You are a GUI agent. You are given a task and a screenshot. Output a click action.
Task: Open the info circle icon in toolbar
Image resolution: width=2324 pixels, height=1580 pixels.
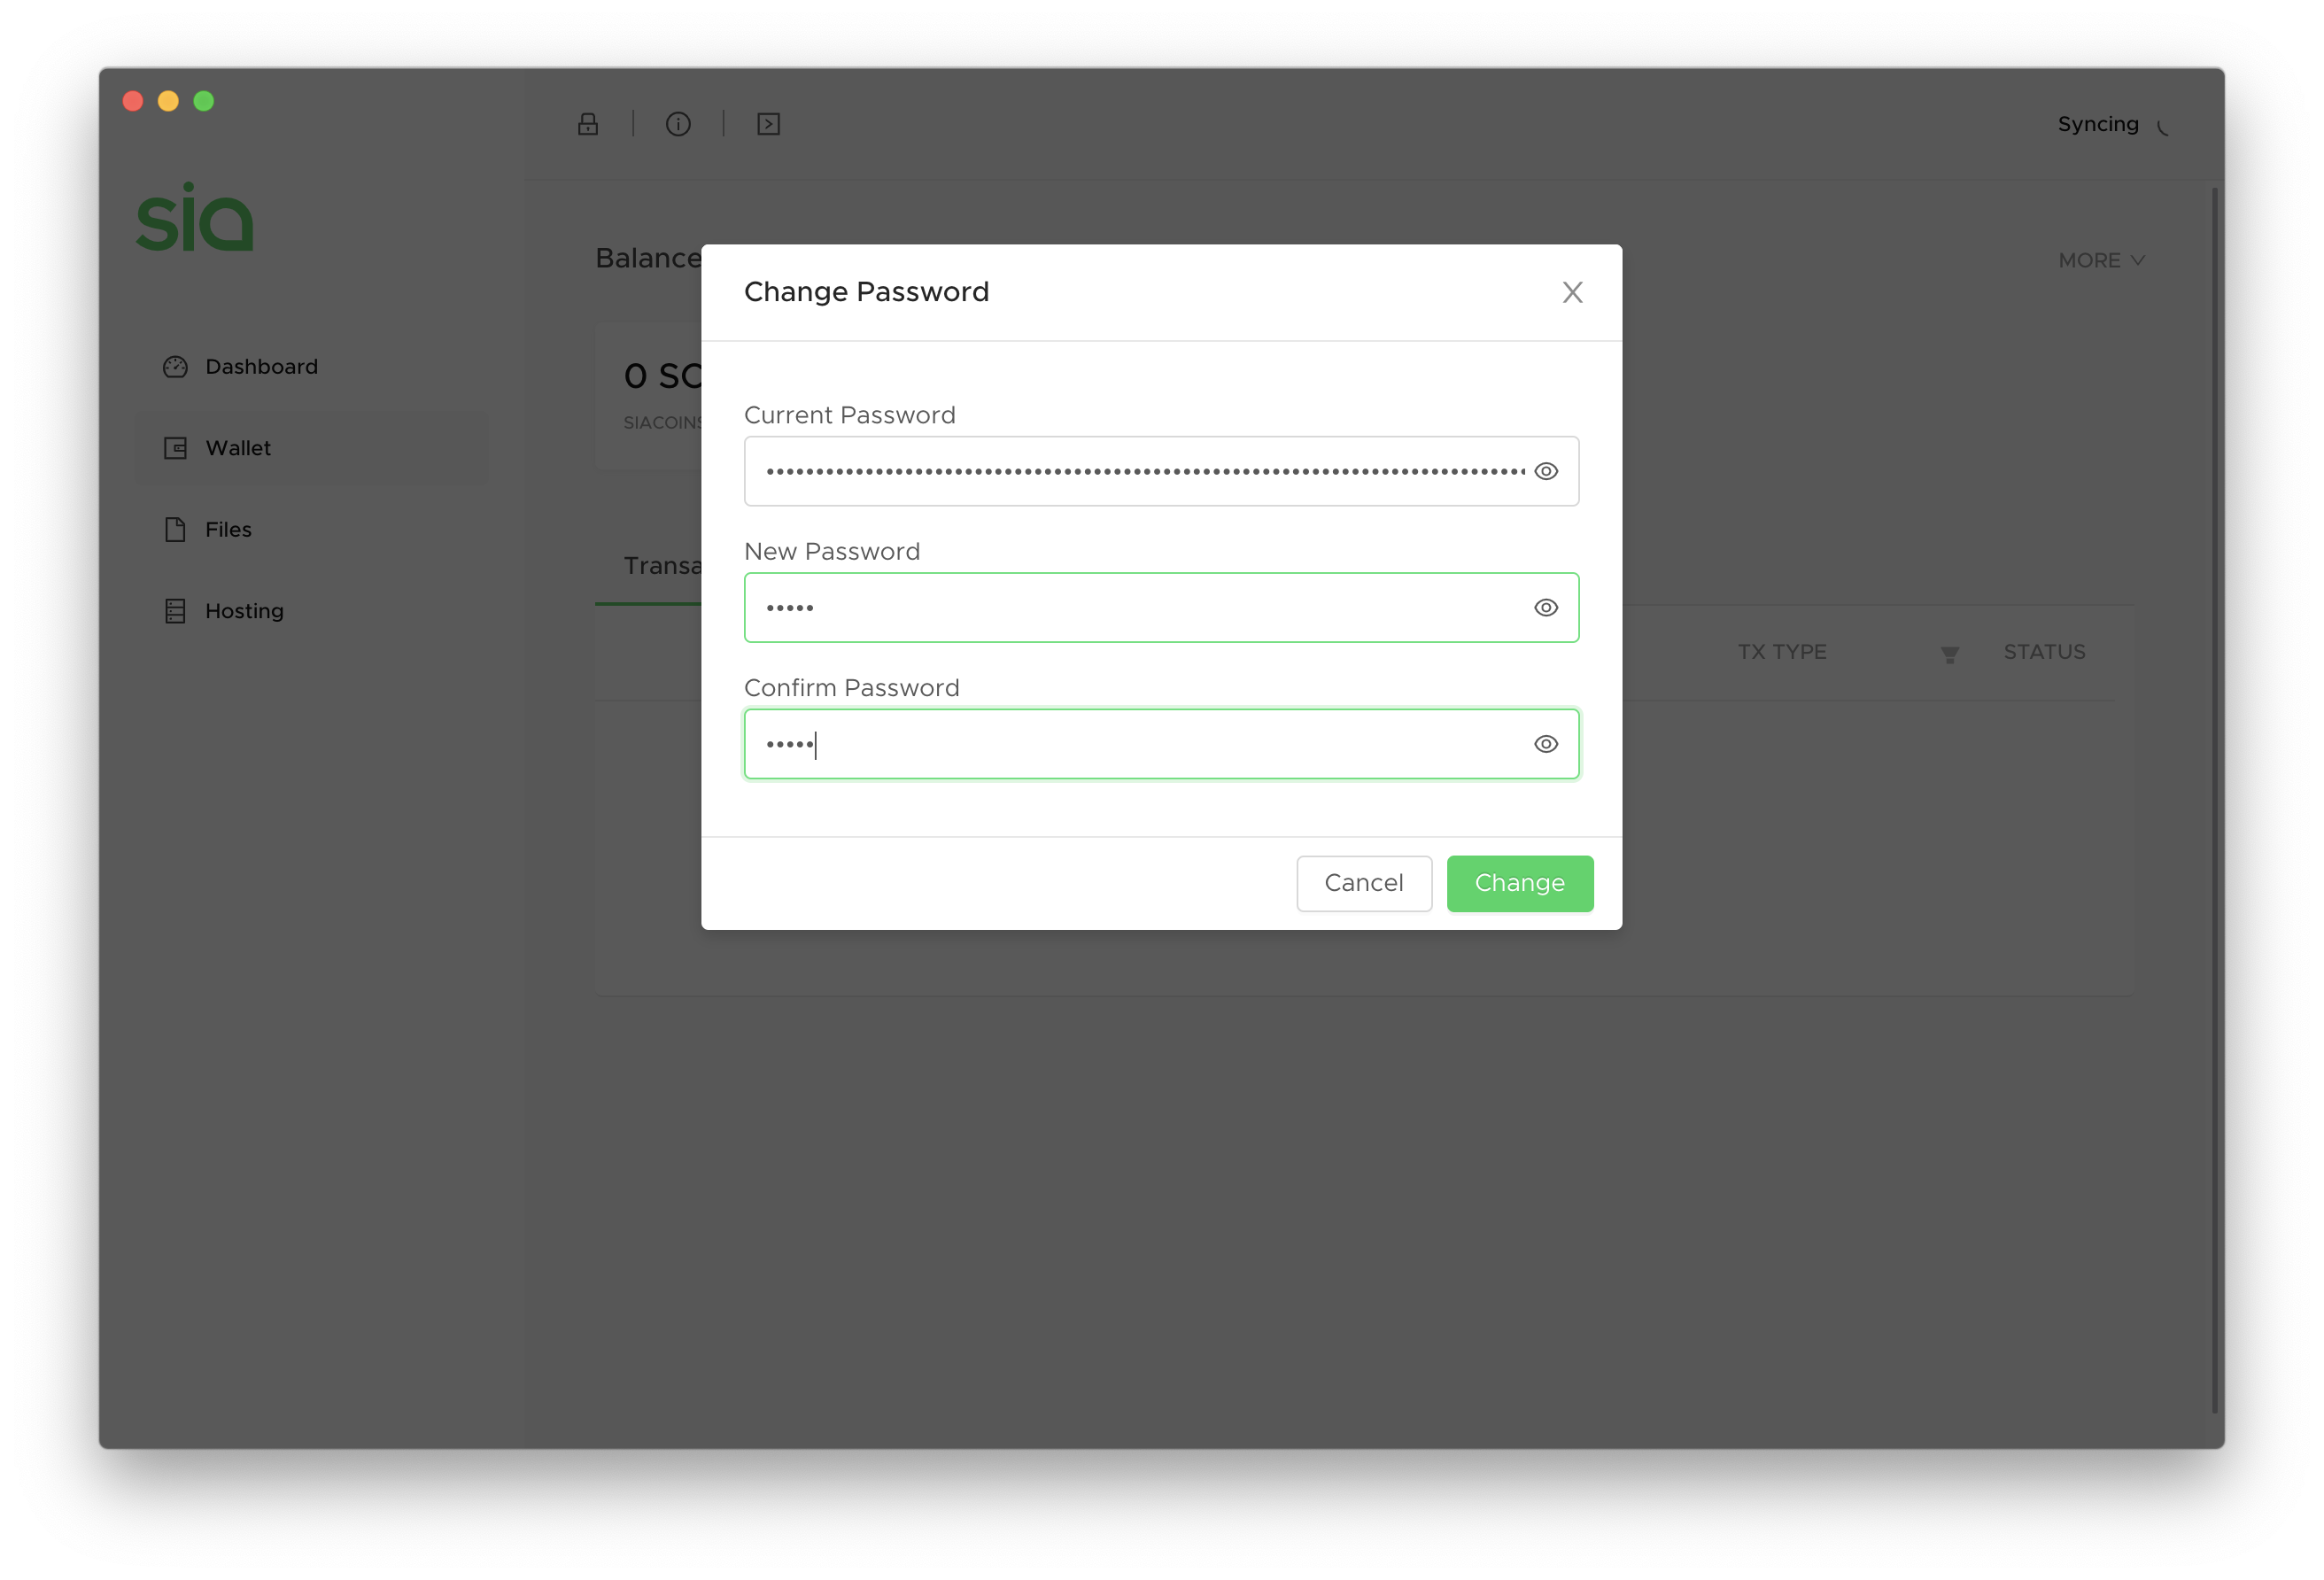click(x=678, y=124)
